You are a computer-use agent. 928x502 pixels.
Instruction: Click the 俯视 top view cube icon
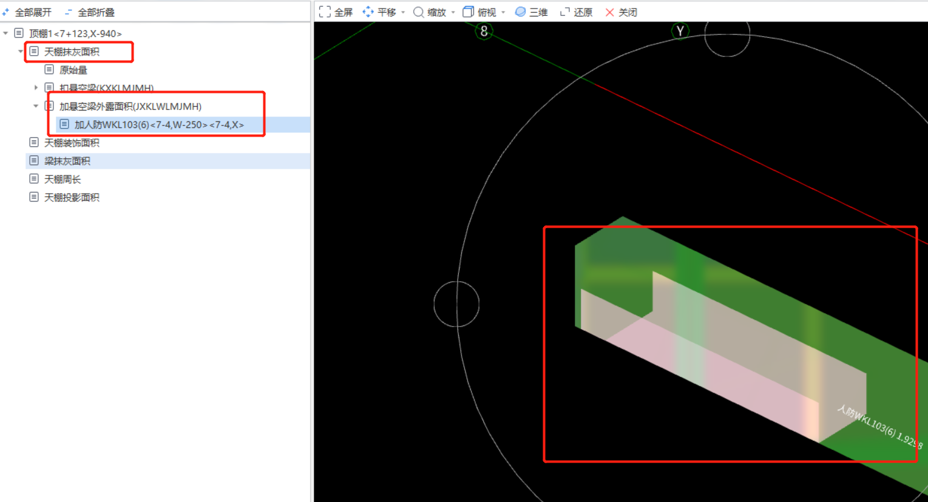point(468,12)
